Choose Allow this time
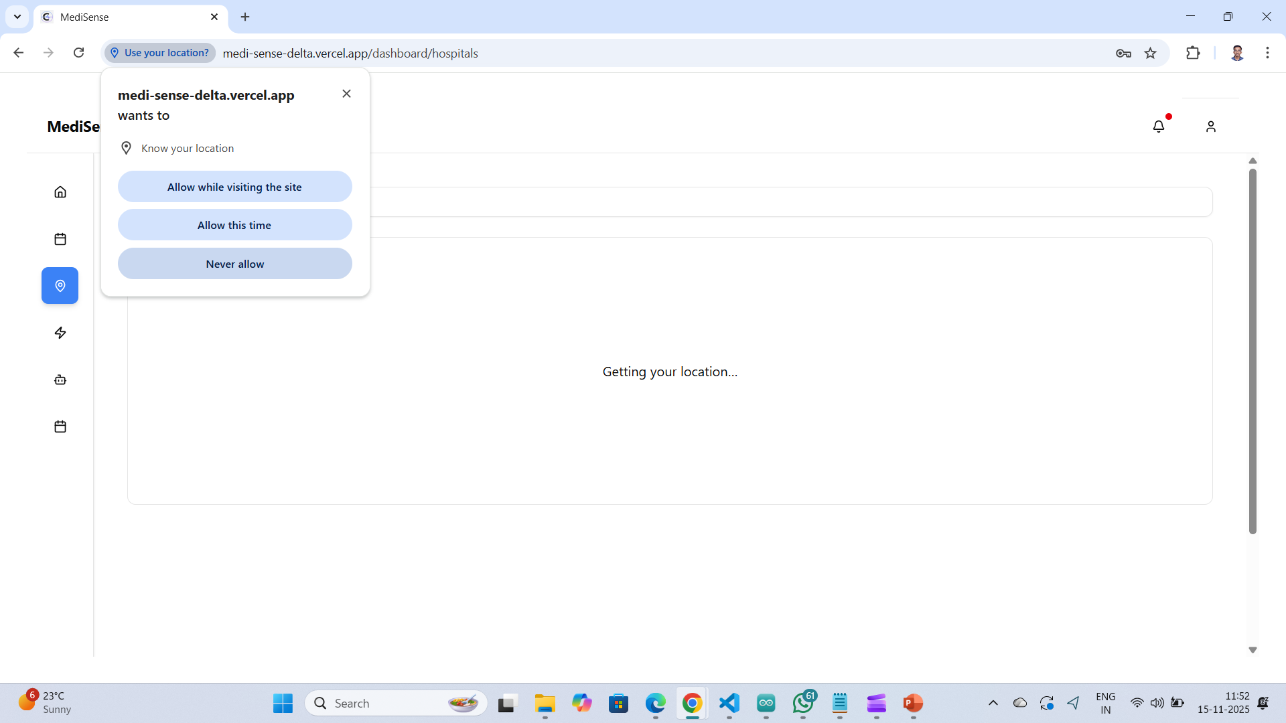 [234, 225]
